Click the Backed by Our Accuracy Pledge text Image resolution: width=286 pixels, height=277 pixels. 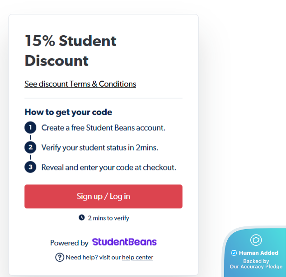(256, 264)
